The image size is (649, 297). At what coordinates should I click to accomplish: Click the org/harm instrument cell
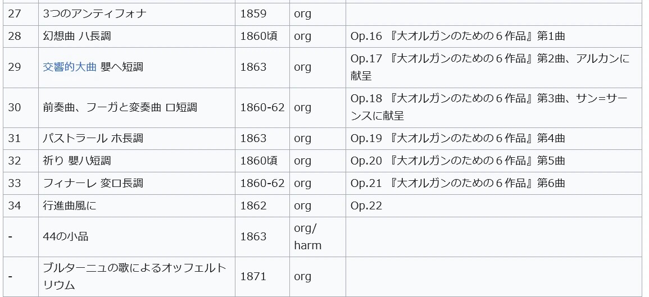307,236
